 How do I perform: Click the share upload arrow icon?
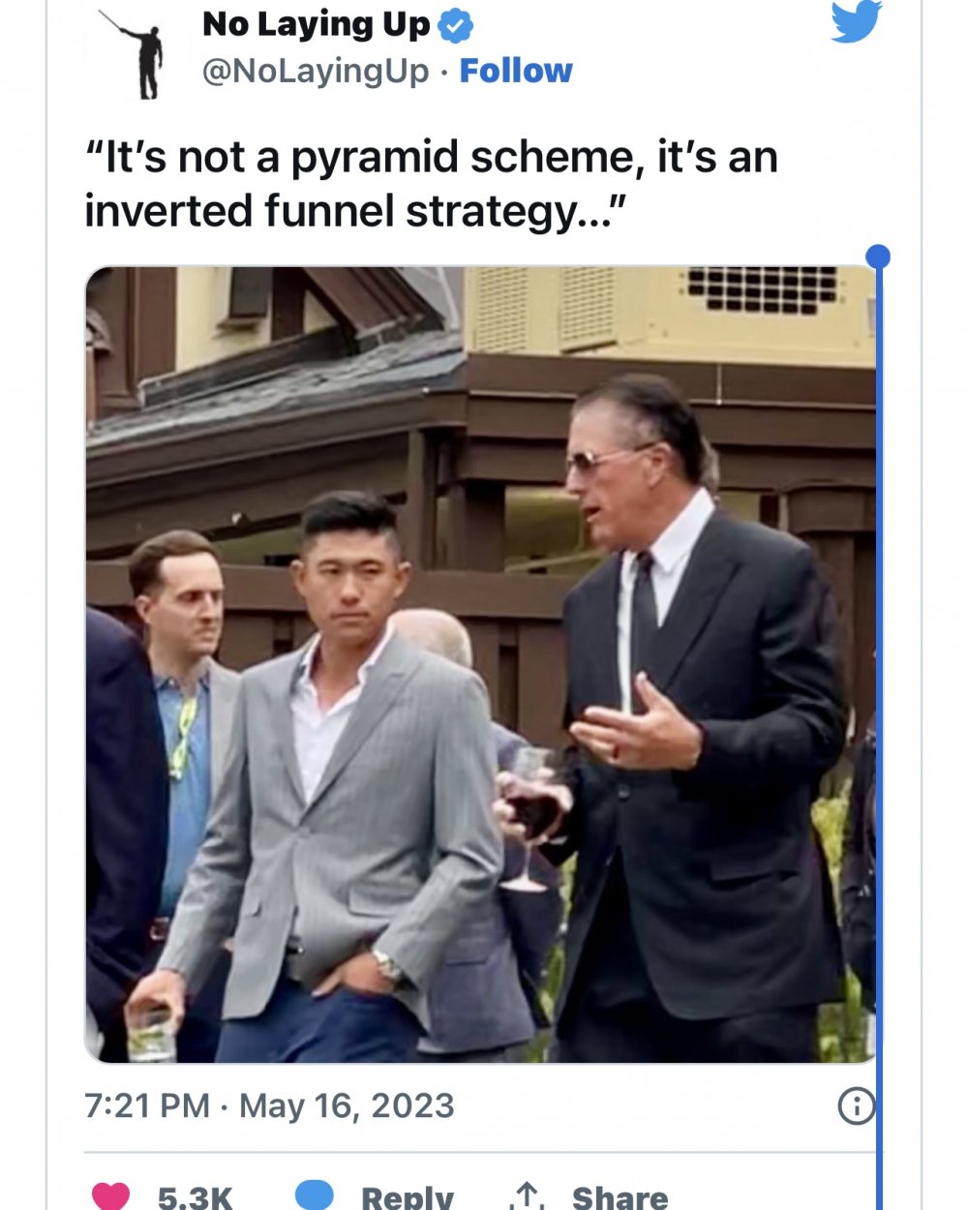coord(527,1196)
